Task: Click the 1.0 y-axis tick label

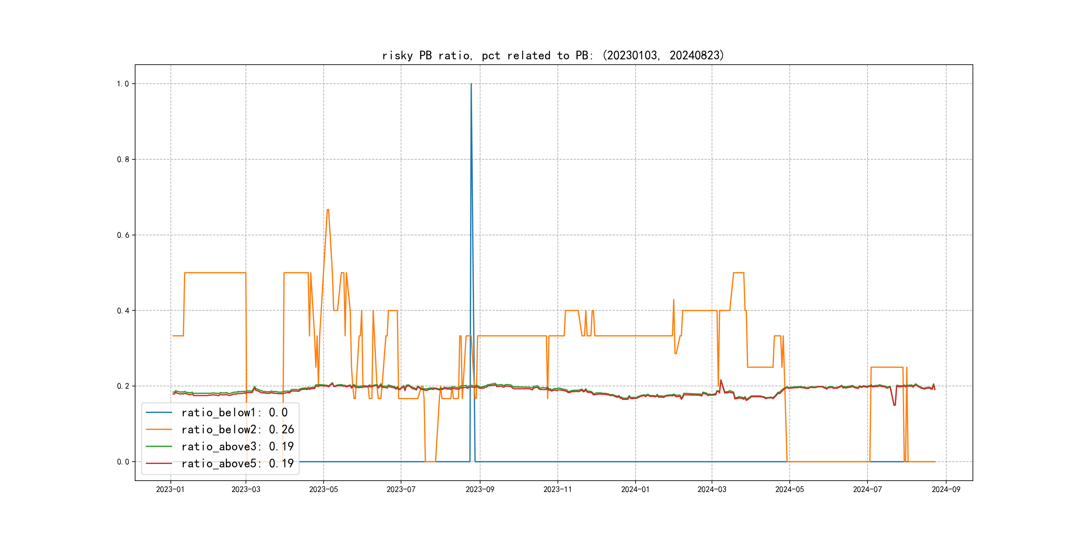Action: [122, 84]
